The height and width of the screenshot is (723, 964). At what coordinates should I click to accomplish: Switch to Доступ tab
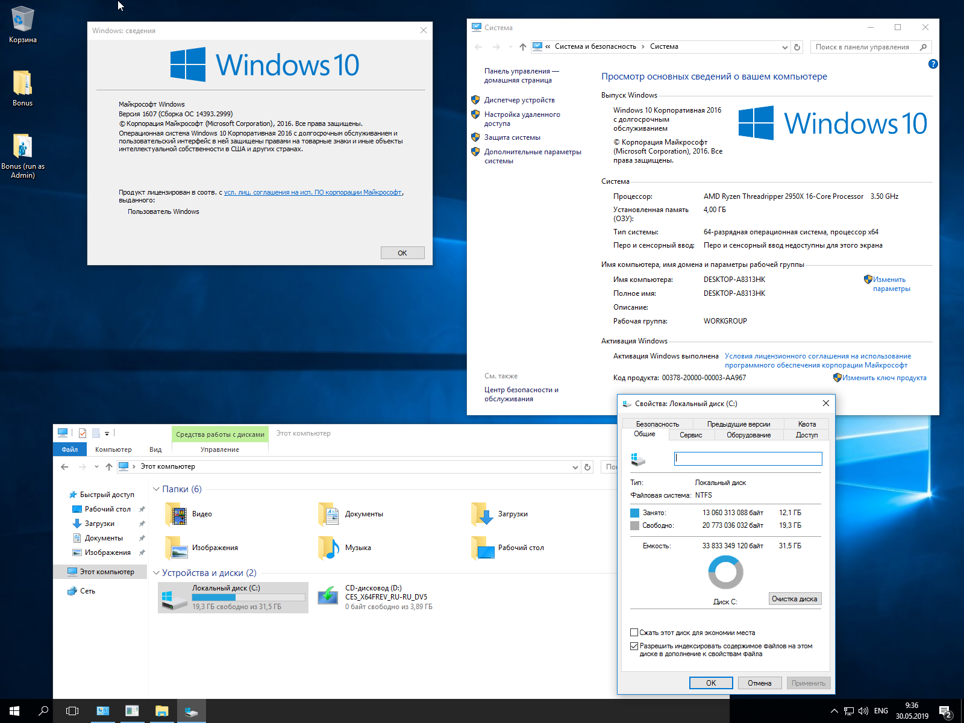[807, 435]
